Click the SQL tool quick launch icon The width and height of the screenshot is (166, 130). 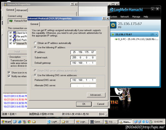pyautogui.click(x=24, y=122)
